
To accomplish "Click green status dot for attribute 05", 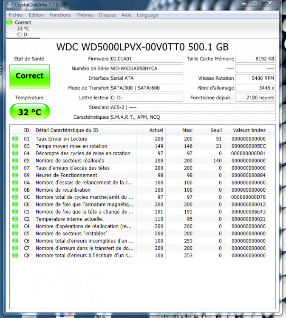I will coord(15,161).
